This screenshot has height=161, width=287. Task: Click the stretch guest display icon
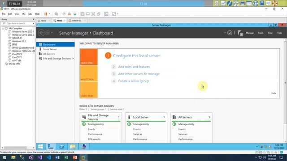pyautogui.click(x=114, y=14)
